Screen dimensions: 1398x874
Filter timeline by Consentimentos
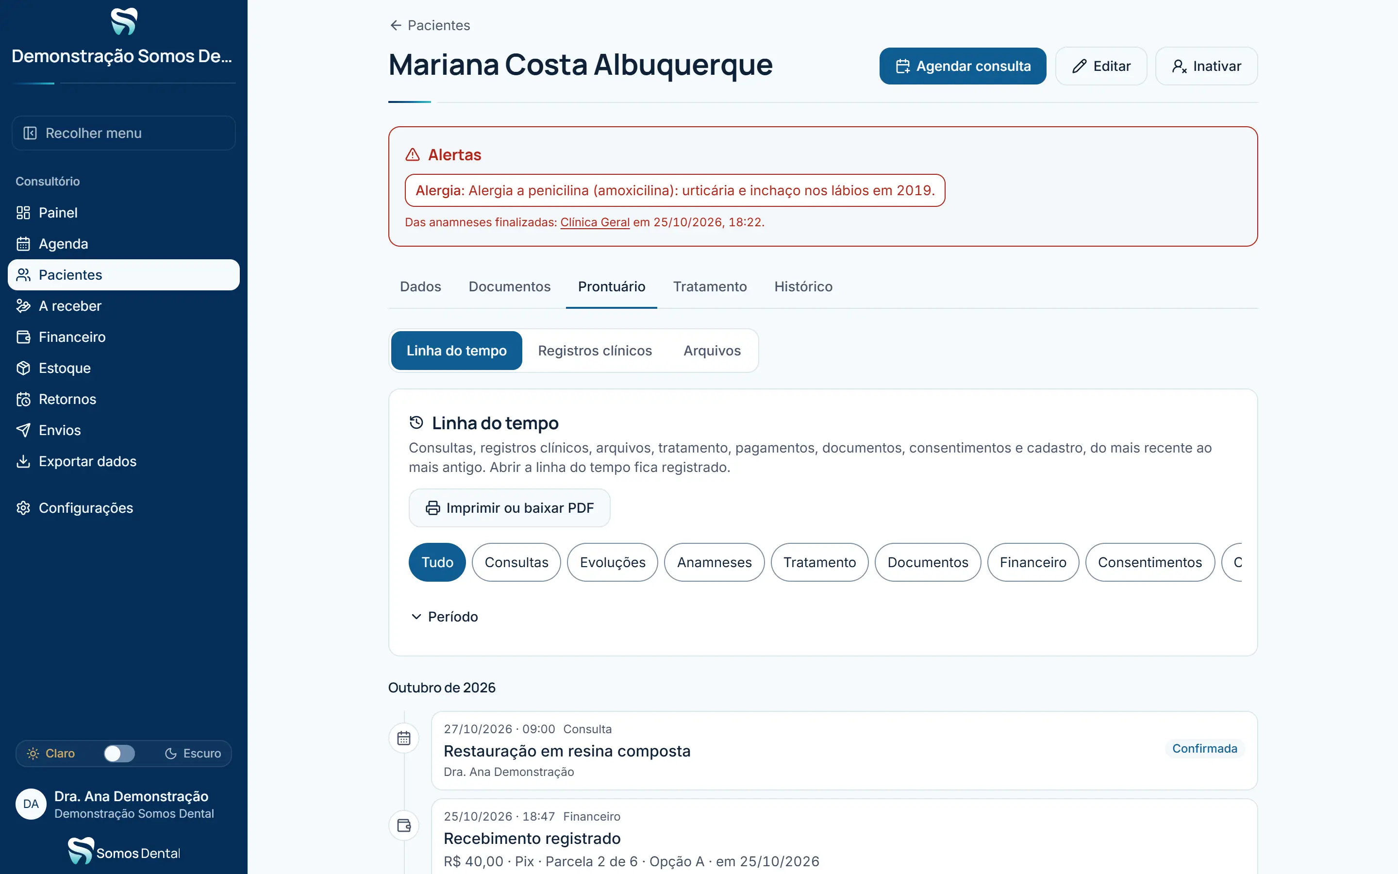[1149, 562]
